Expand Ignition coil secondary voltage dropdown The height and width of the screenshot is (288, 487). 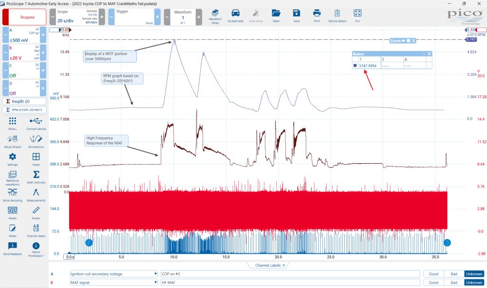[x=156, y=274]
